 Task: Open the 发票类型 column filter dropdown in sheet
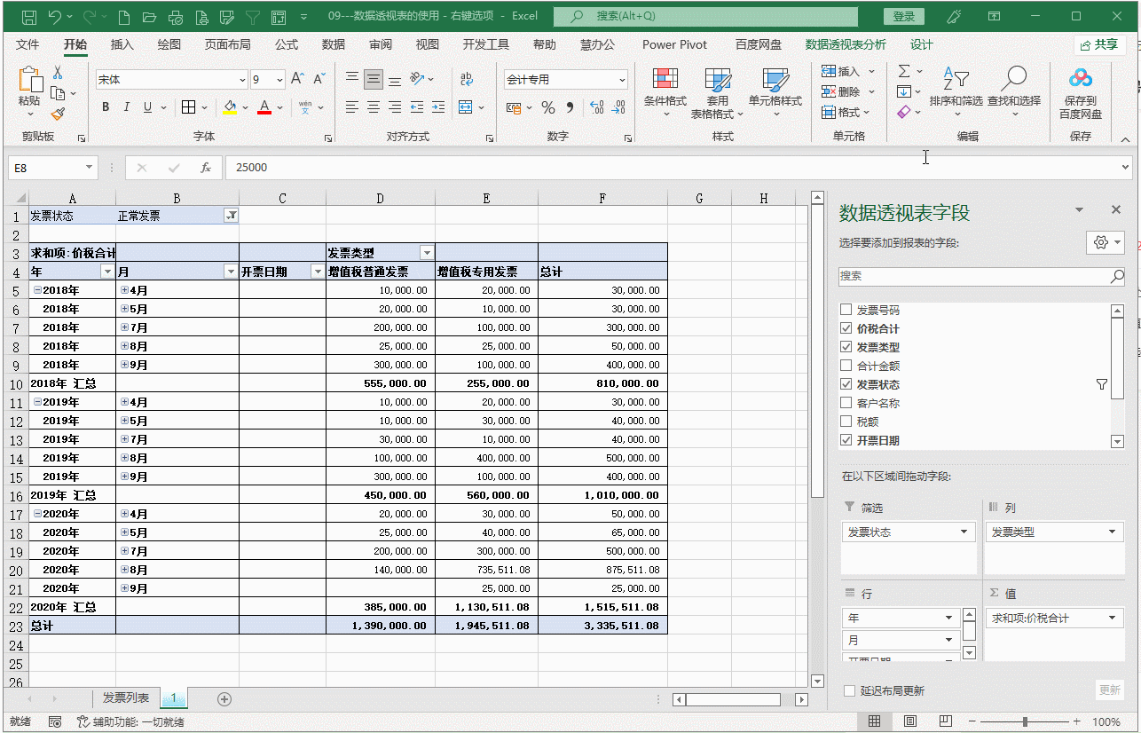pos(426,253)
